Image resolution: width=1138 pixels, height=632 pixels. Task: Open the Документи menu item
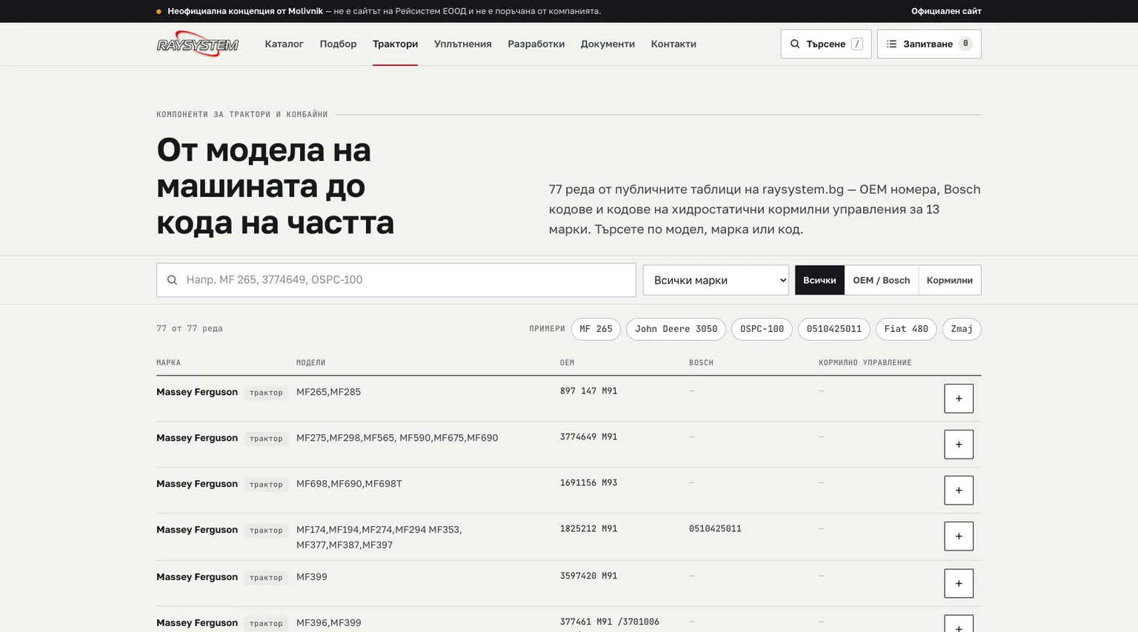(x=608, y=44)
